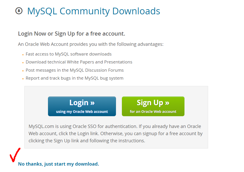Select 'Download technical White Papers and Presentations' bullet
Screen dimensions: 244x172
[79, 62]
